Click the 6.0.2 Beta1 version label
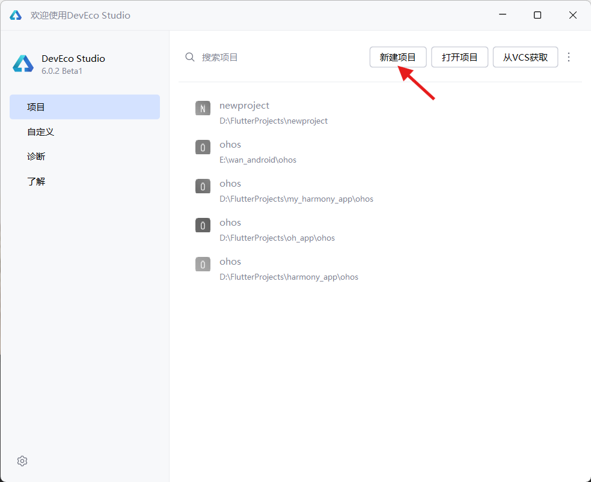The width and height of the screenshot is (591, 482). pyautogui.click(x=62, y=71)
